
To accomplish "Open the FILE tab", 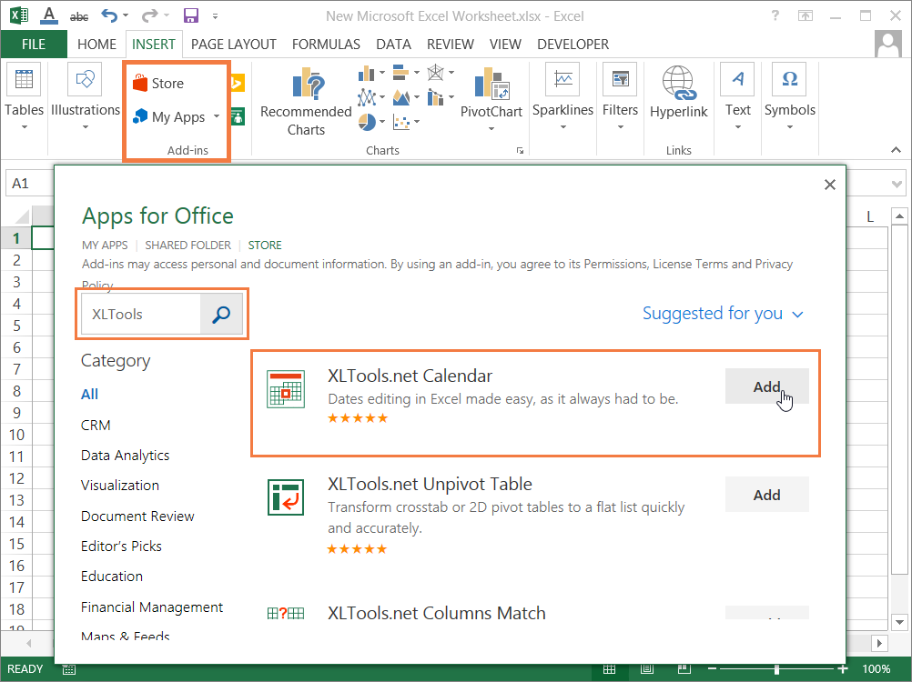I will tap(34, 45).
